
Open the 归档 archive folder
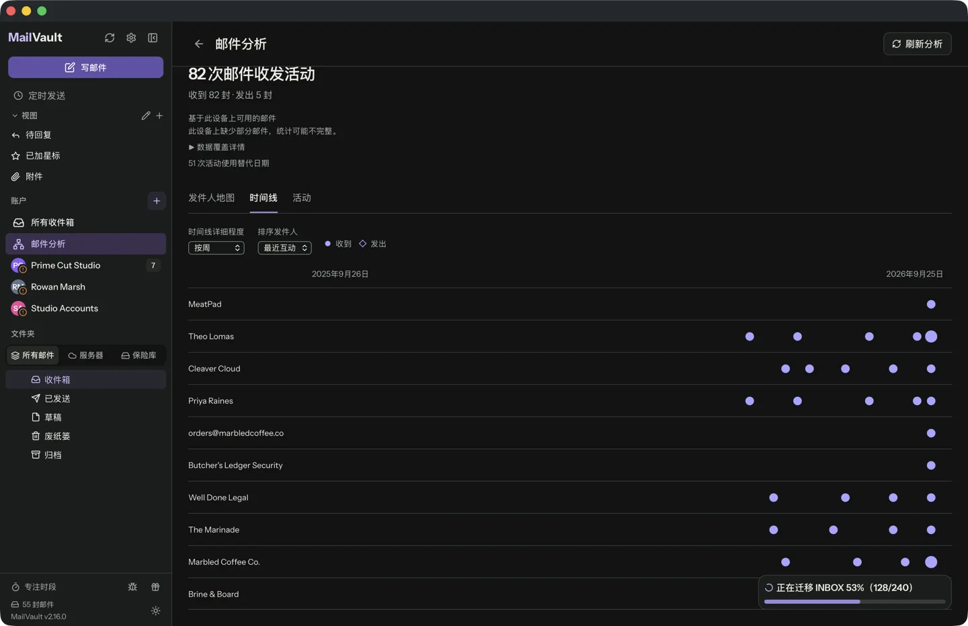click(86, 455)
